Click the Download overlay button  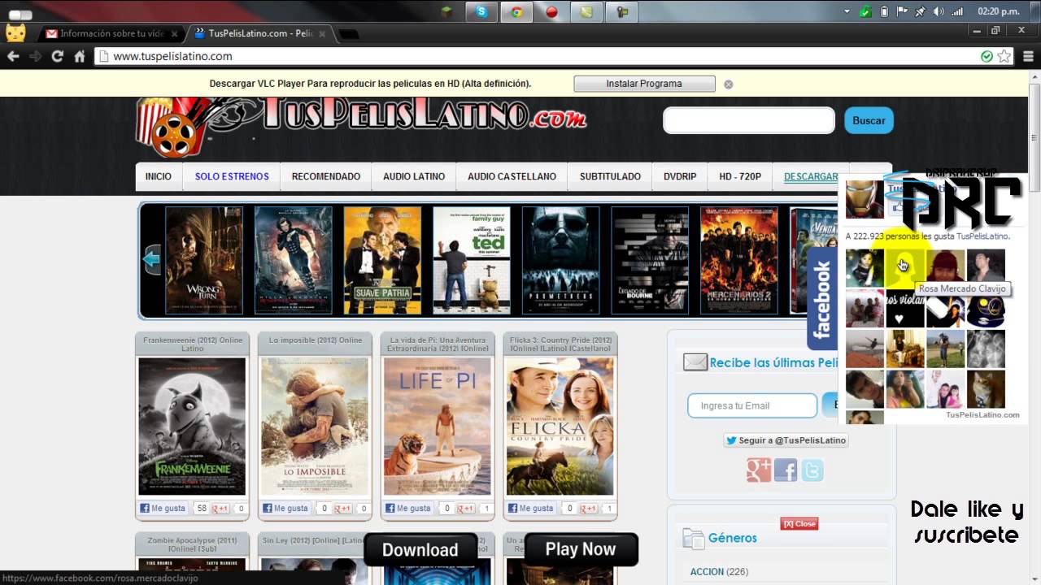click(x=420, y=550)
